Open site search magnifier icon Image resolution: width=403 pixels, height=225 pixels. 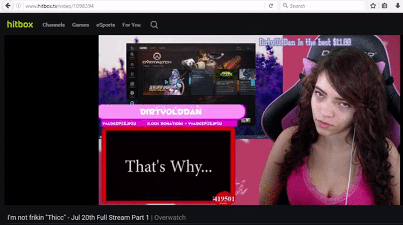pos(154,25)
